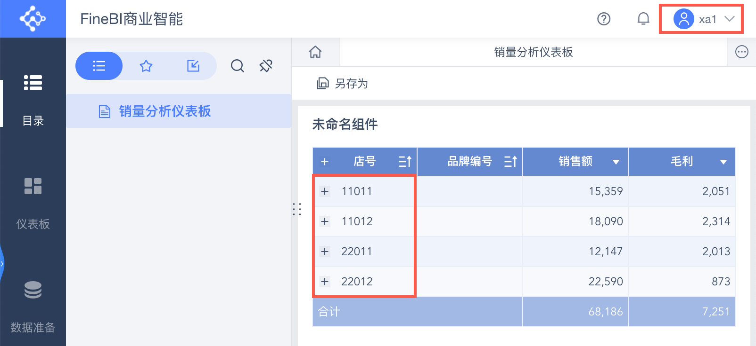Expand row for store 11011
This screenshot has width=756, height=346.
[325, 191]
